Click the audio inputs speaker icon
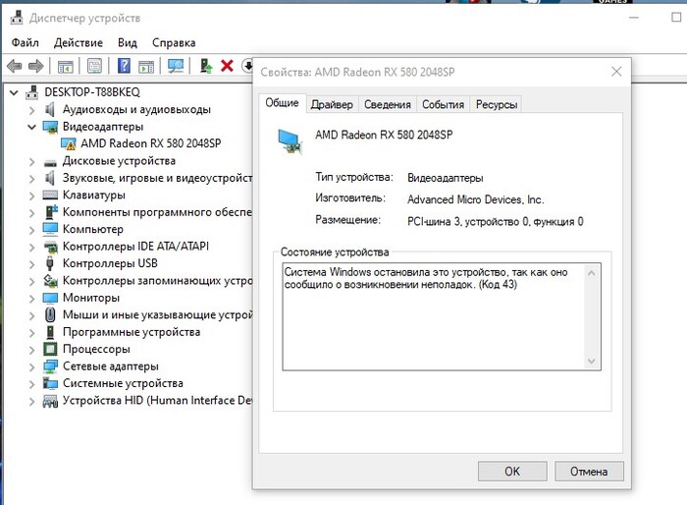The height and width of the screenshot is (505, 687). click(x=50, y=109)
